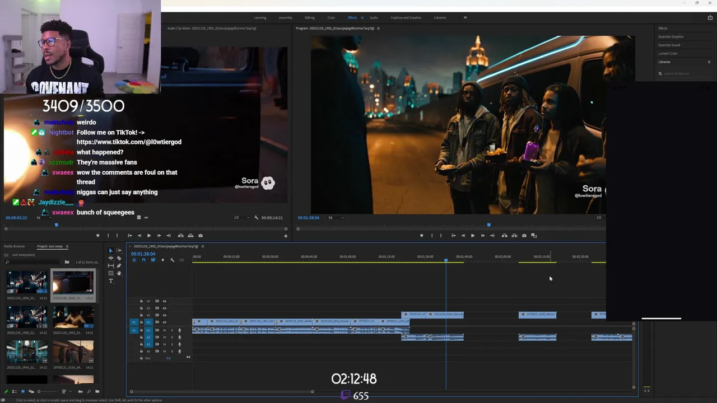717x403 pixels.
Task: Go to Out point in Program monitor
Action: [x=492, y=236]
